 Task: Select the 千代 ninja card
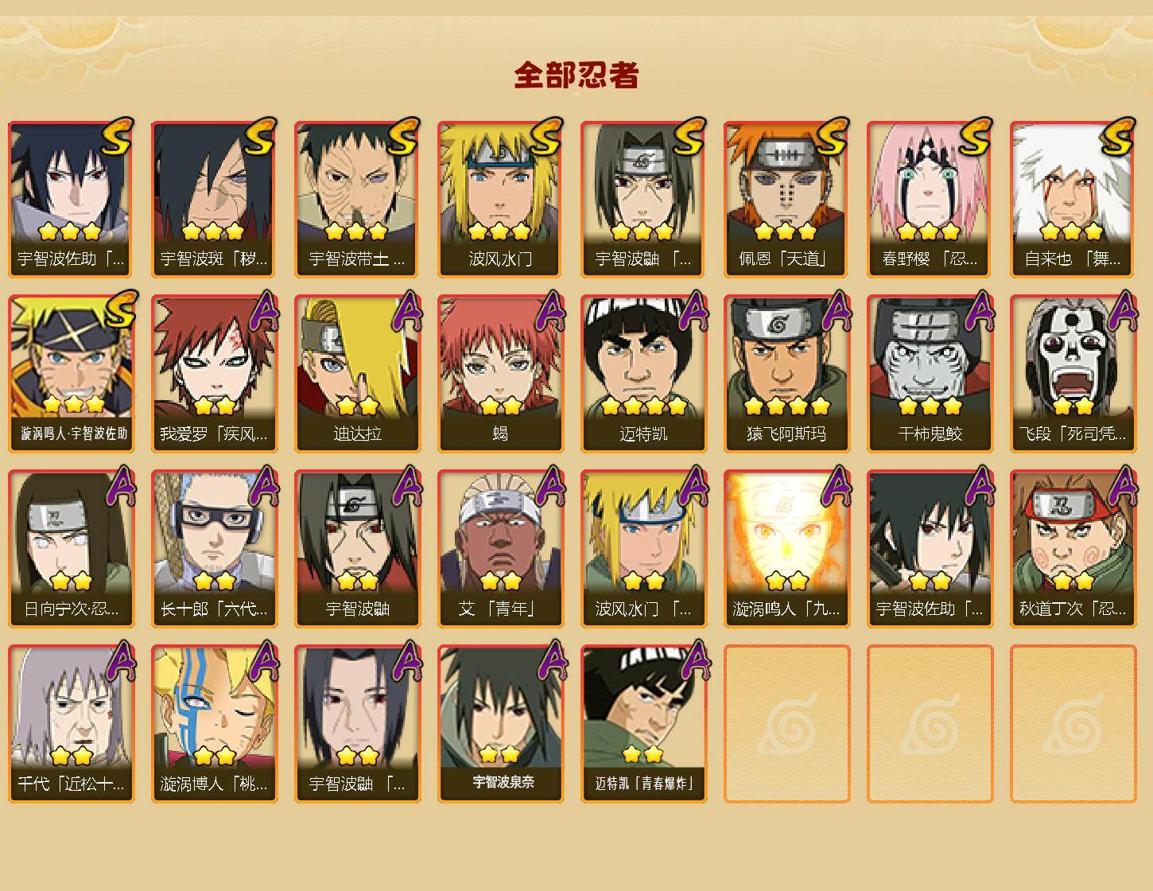[71, 724]
